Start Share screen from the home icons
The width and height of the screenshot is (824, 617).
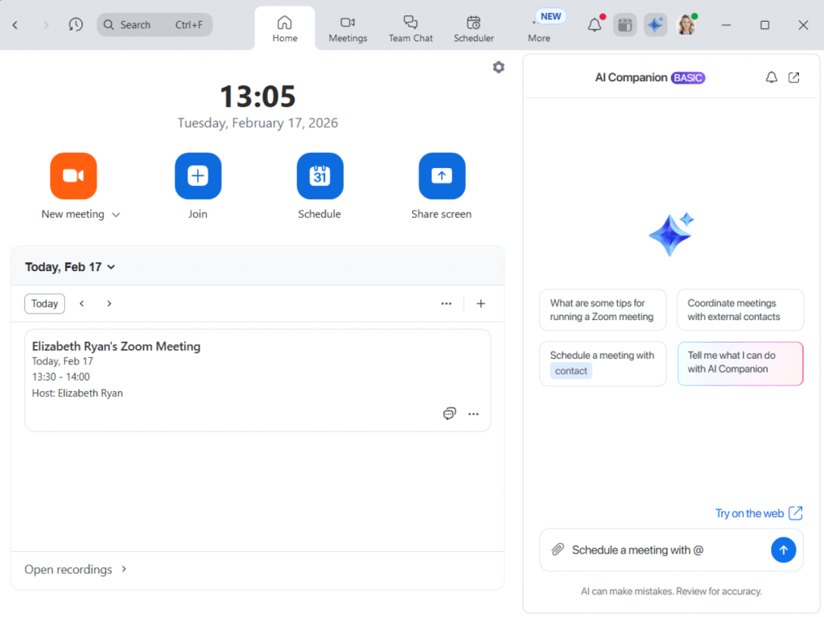(441, 175)
